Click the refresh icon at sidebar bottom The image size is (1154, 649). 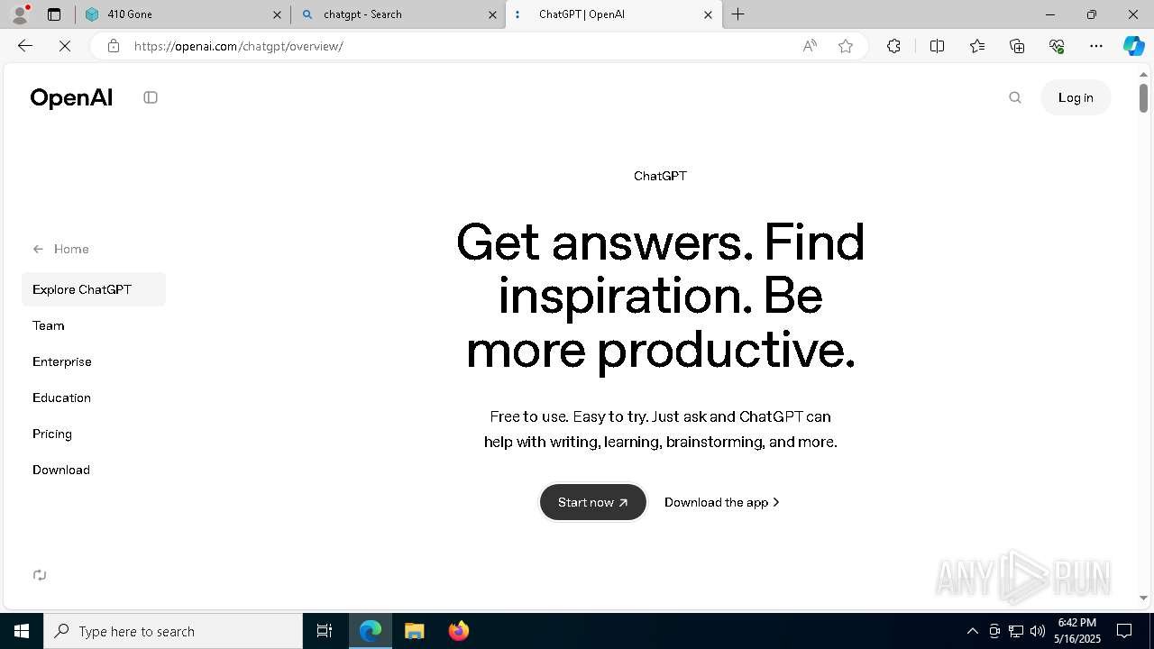(x=40, y=575)
